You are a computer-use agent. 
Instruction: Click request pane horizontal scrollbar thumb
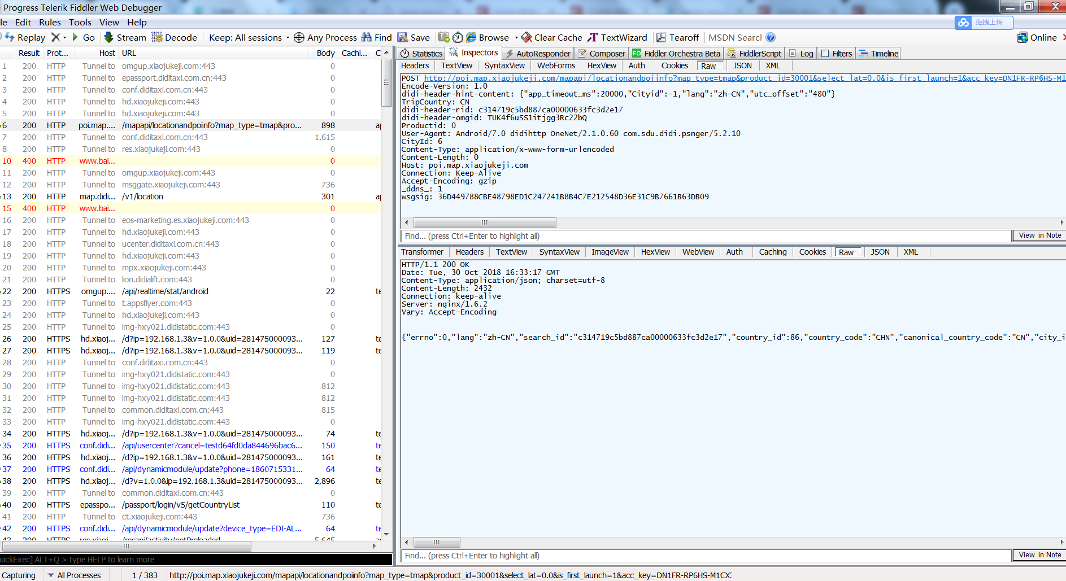[485, 222]
